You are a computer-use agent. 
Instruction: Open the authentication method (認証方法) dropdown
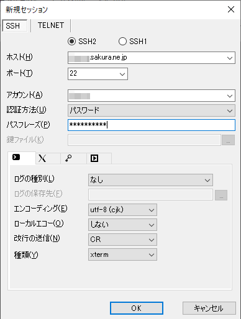(x=152, y=110)
